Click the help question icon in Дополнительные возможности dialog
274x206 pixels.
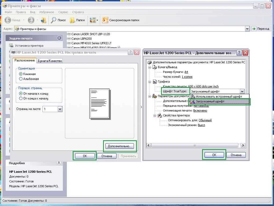point(239,53)
